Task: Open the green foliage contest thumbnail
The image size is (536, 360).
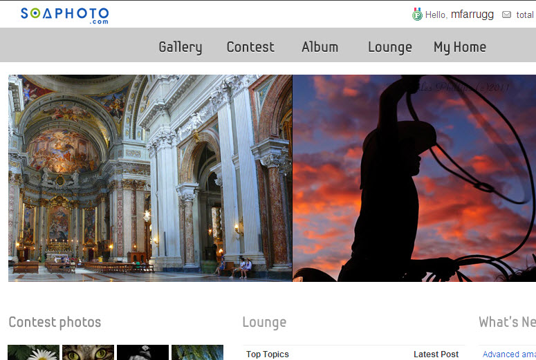Action: [x=197, y=352]
